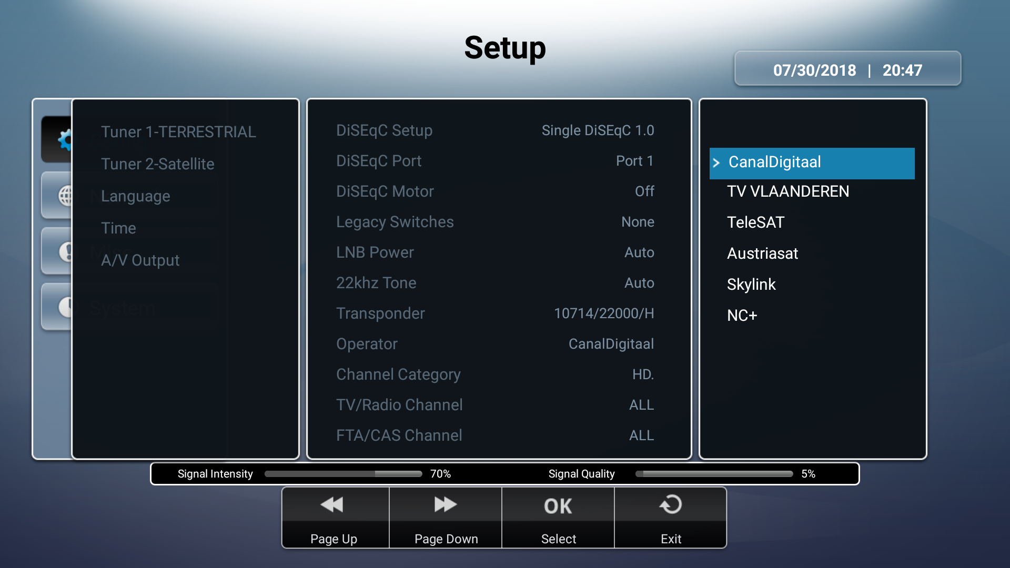Viewport: 1010px width, 568px height.
Task: Click the Signal Intensity bar
Action: coord(343,474)
